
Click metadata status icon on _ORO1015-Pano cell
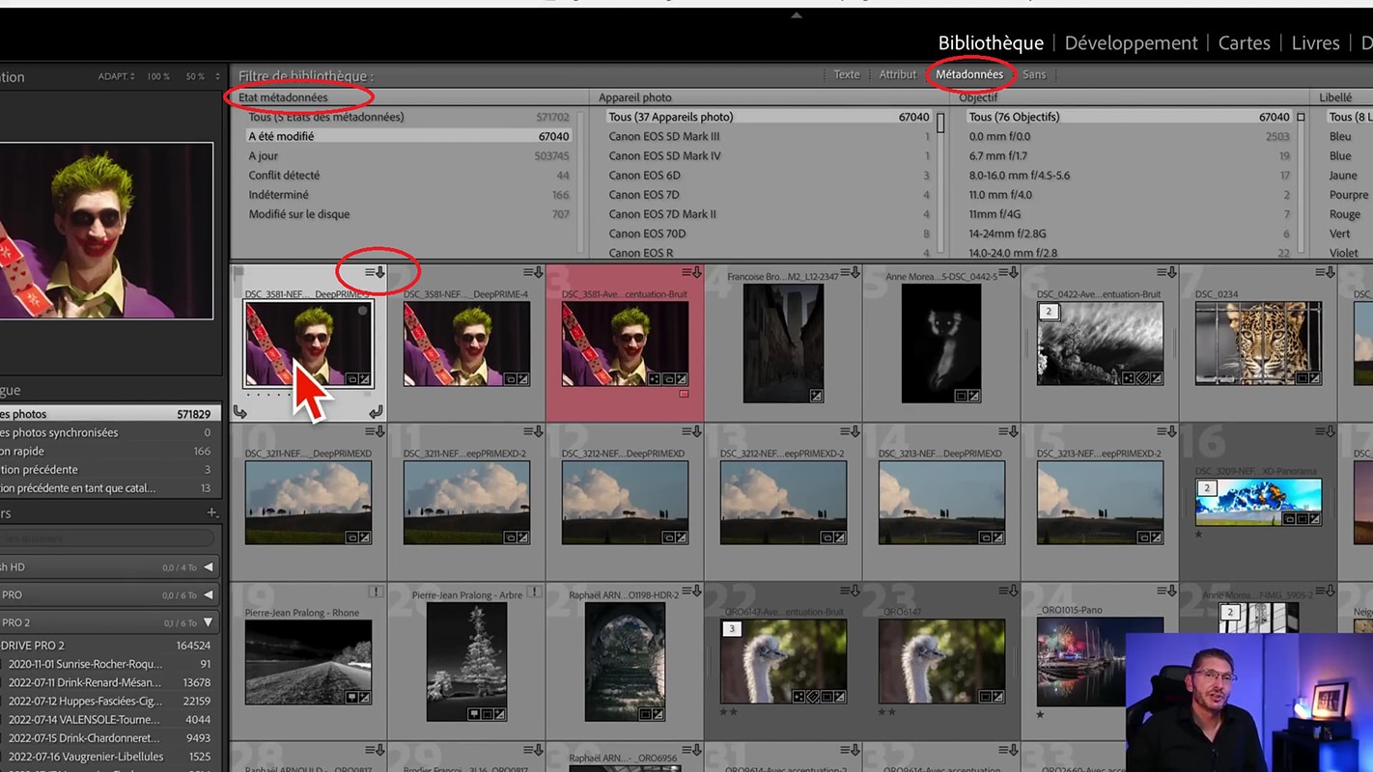1166,591
